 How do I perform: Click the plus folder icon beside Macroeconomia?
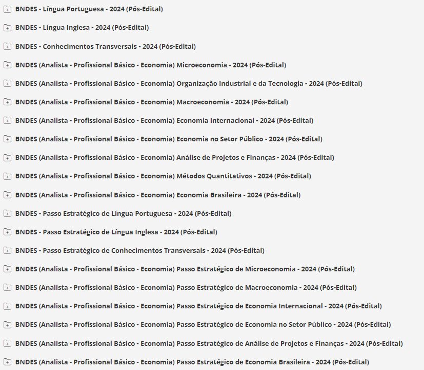7,102
